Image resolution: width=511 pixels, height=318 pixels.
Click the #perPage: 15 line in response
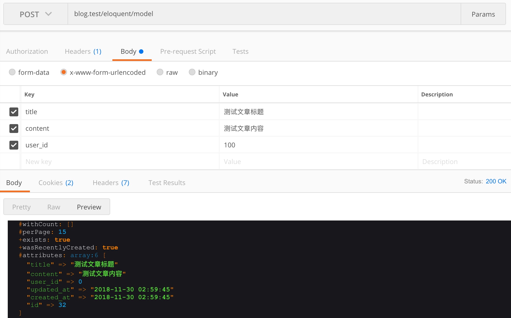[x=43, y=232]
